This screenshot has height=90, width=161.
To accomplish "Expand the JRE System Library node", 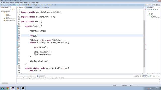I will point(3,19).
